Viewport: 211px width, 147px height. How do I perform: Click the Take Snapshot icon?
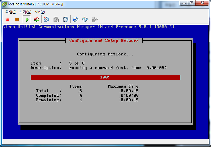(46, 19)
